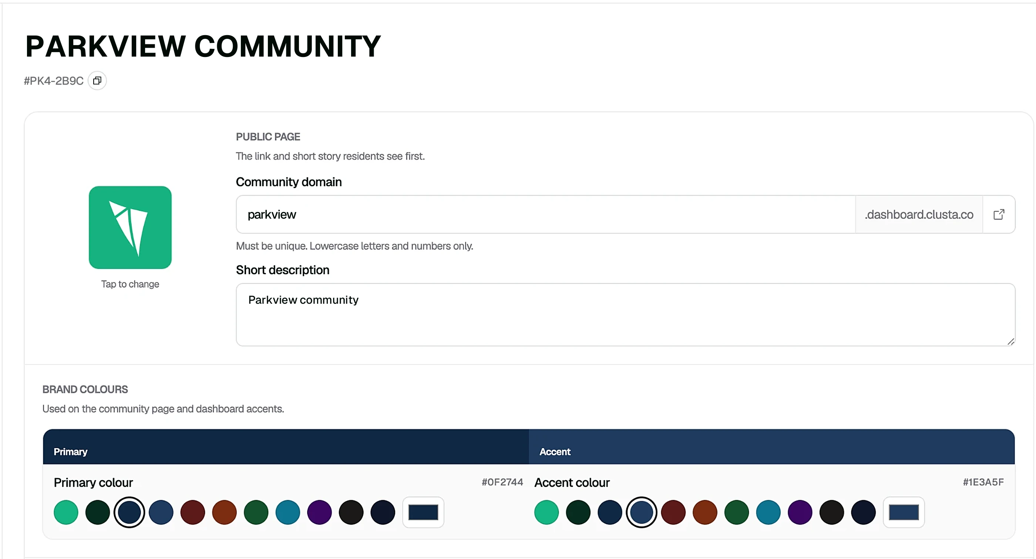Click the BRAND COLOURS section label

[x=85, y=389]
